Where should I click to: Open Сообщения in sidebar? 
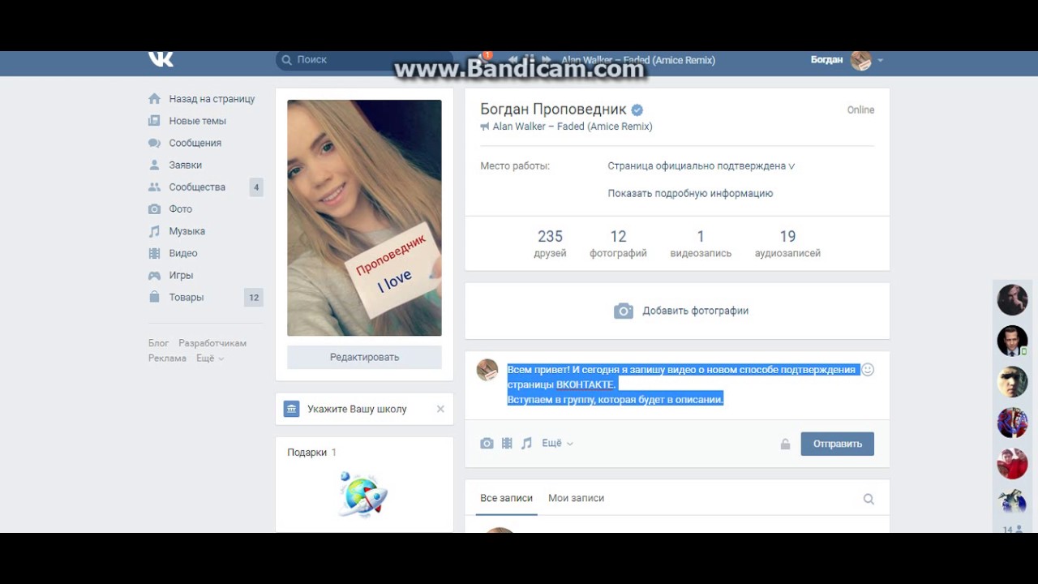195,143
